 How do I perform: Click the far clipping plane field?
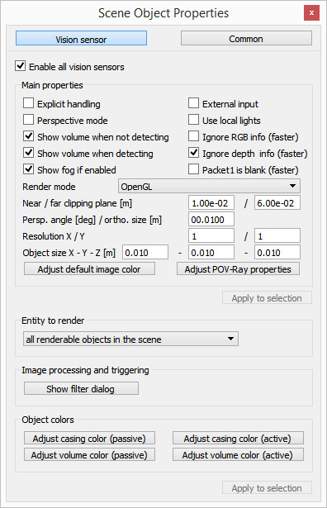277,203
